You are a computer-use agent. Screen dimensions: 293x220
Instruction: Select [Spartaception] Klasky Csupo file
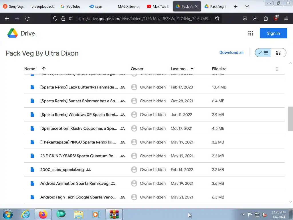click(78, 129)
